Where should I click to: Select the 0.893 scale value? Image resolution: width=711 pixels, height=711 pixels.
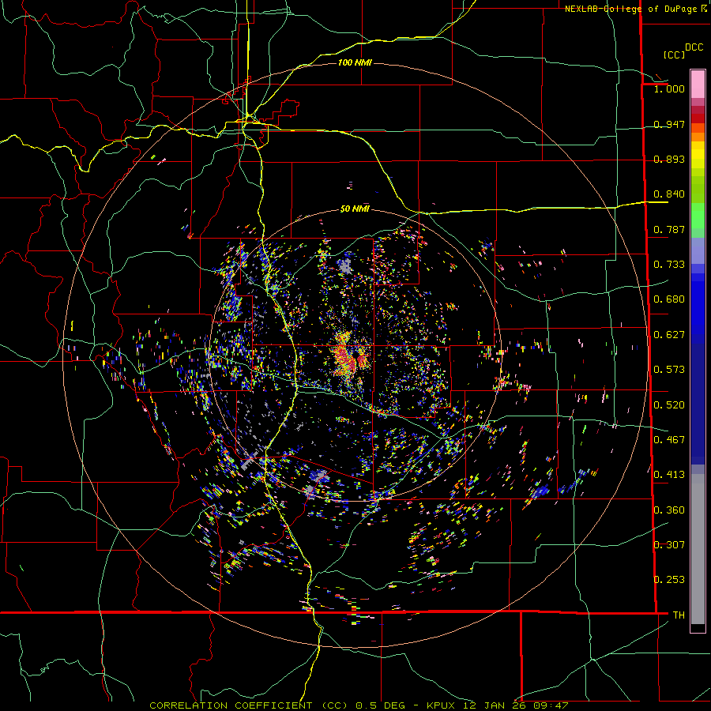669,159
